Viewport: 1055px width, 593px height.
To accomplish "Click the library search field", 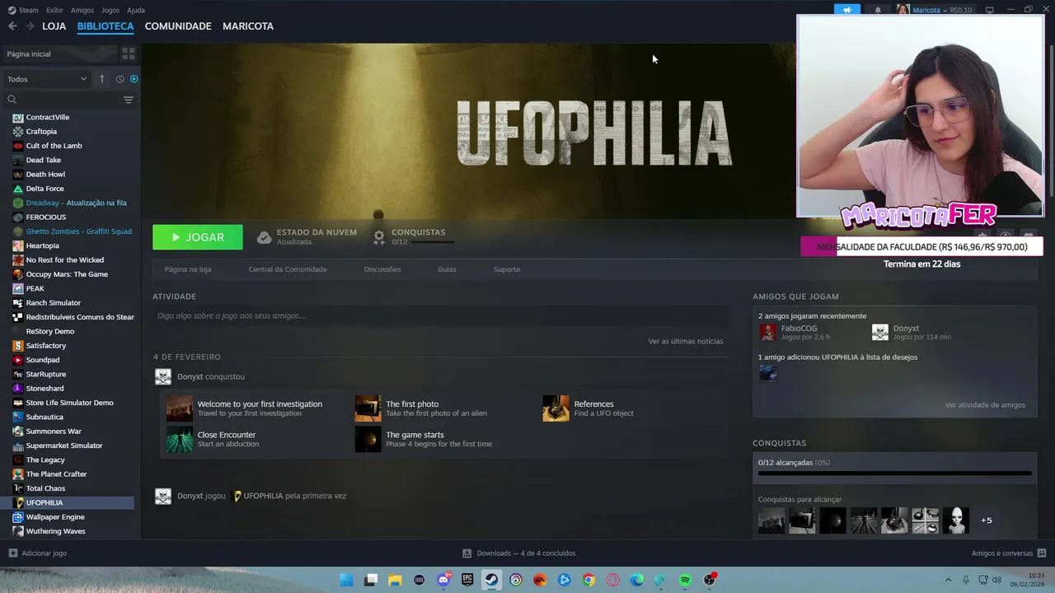I will pyautogui.click(x=70, y=100).
